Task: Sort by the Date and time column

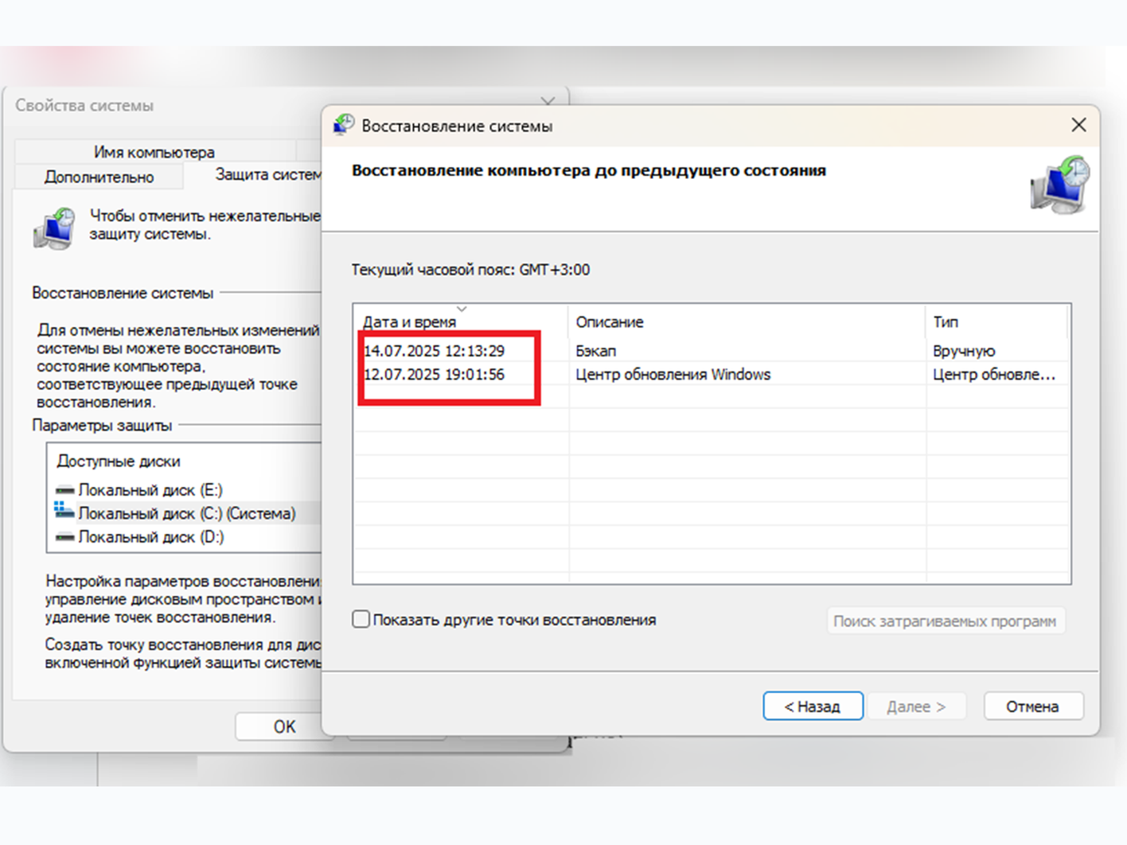Action: (x=410, y=322)
